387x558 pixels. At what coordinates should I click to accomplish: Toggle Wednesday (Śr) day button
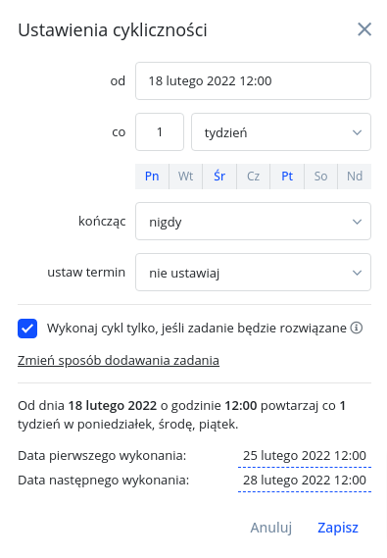point(219,177)
